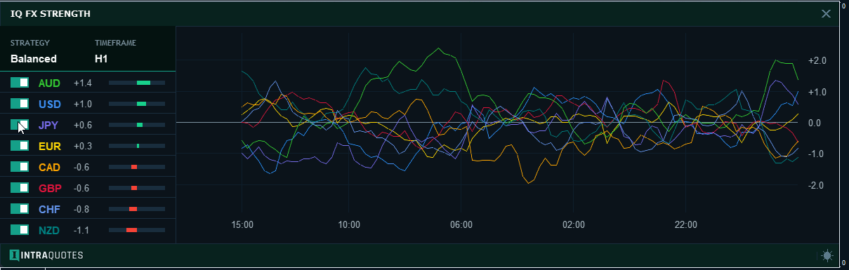Image resolution: width=849 pixels, height=270 pixels.
Task: Click the 06:00 time axis label
Action: pos(461,225)
